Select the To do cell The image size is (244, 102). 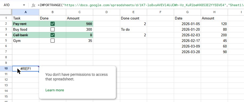click(133, 29)
